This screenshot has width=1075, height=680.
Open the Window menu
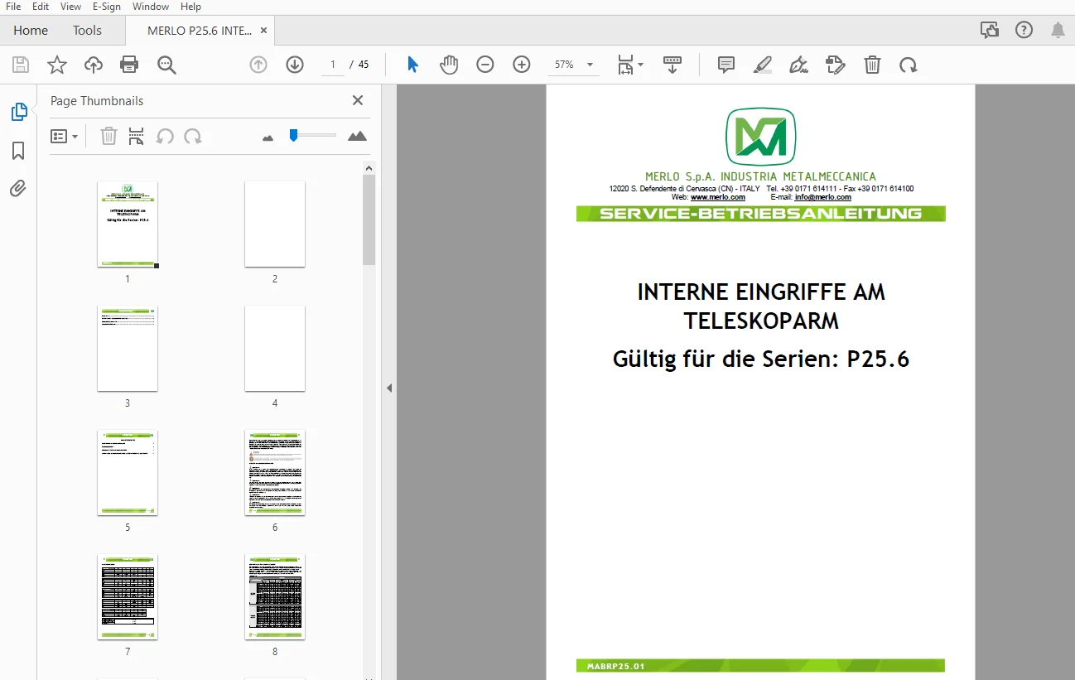click(150, 7)
